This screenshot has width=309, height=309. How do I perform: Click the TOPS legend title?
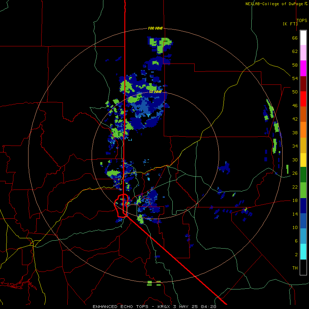pos(302,21)
